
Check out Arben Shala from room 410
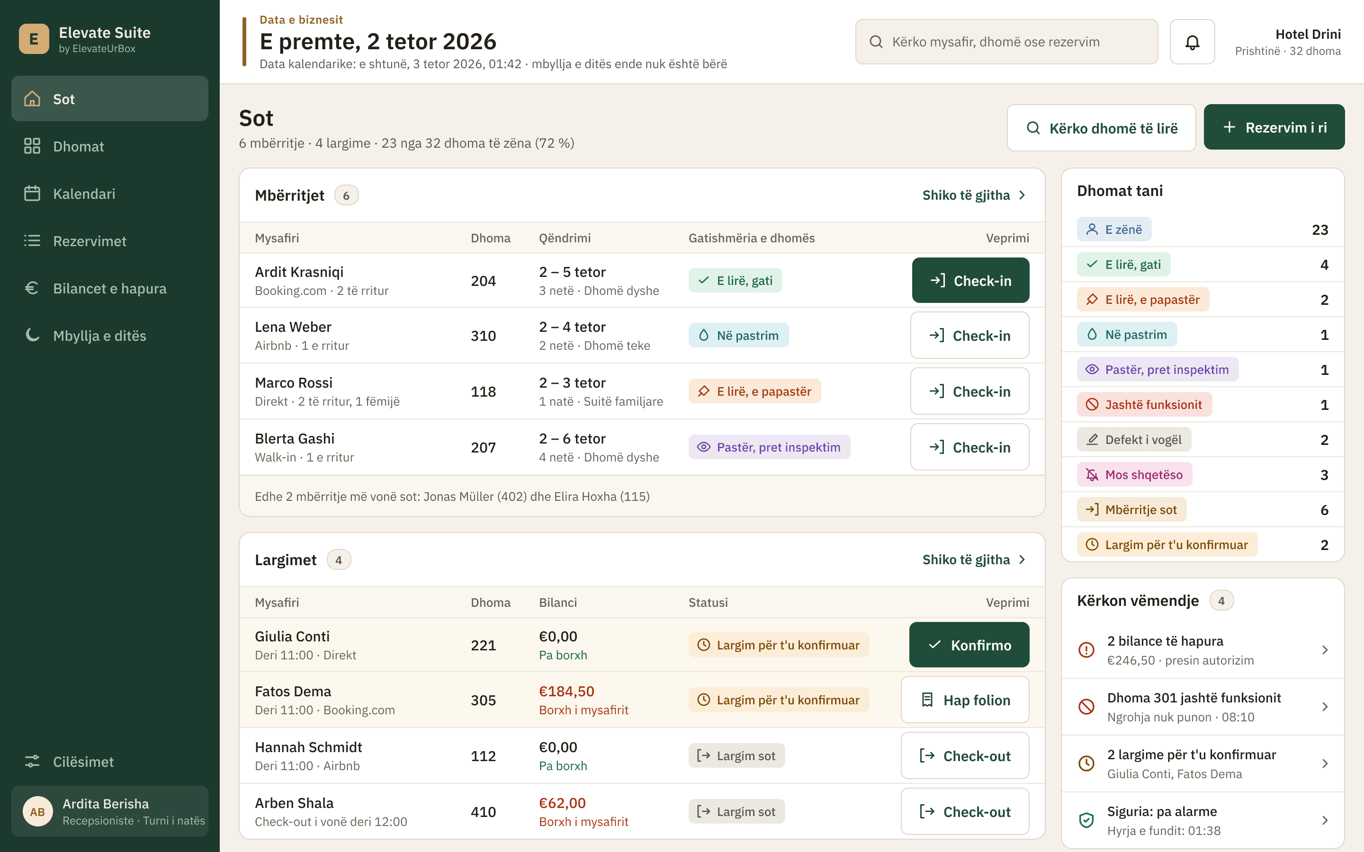965,811
